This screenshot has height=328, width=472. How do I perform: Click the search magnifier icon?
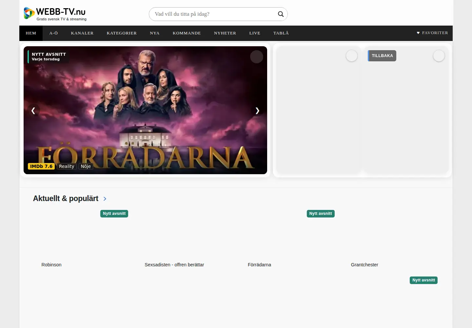tap(281, 14)
